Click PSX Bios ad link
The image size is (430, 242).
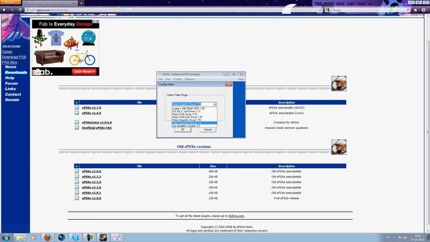coord(9,63)
